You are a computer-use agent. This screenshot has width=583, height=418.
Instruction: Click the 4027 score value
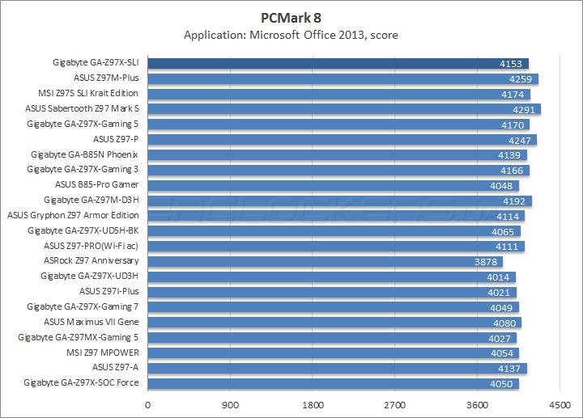point(500,339)
